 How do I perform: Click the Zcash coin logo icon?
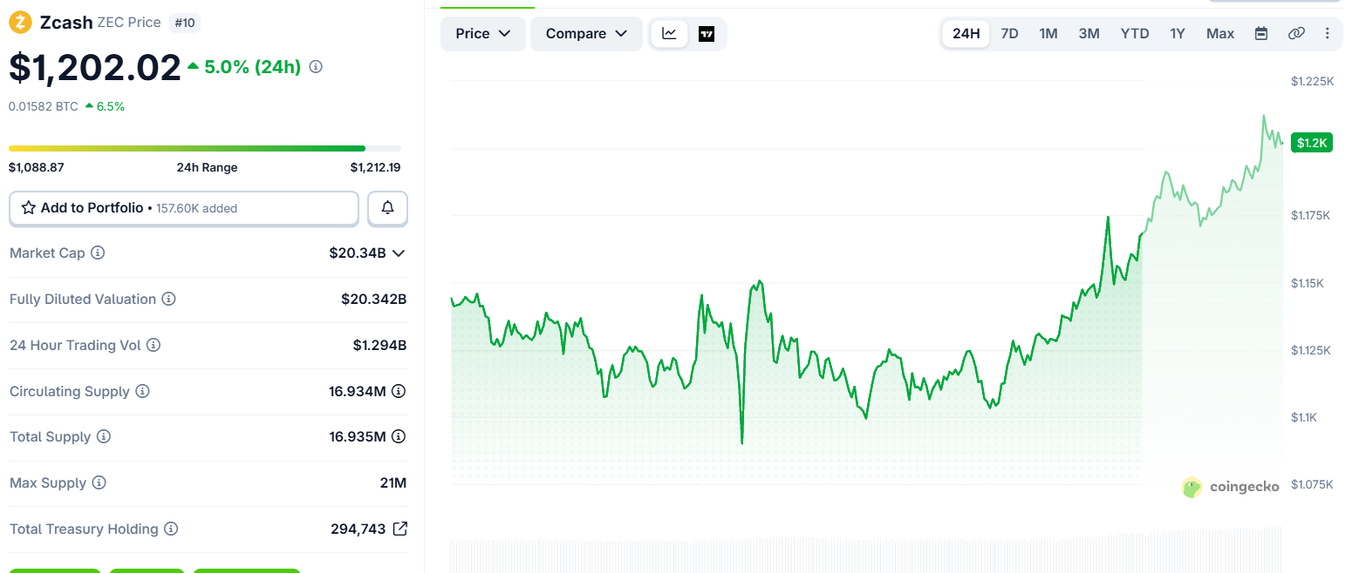click(x=20, y=23)
